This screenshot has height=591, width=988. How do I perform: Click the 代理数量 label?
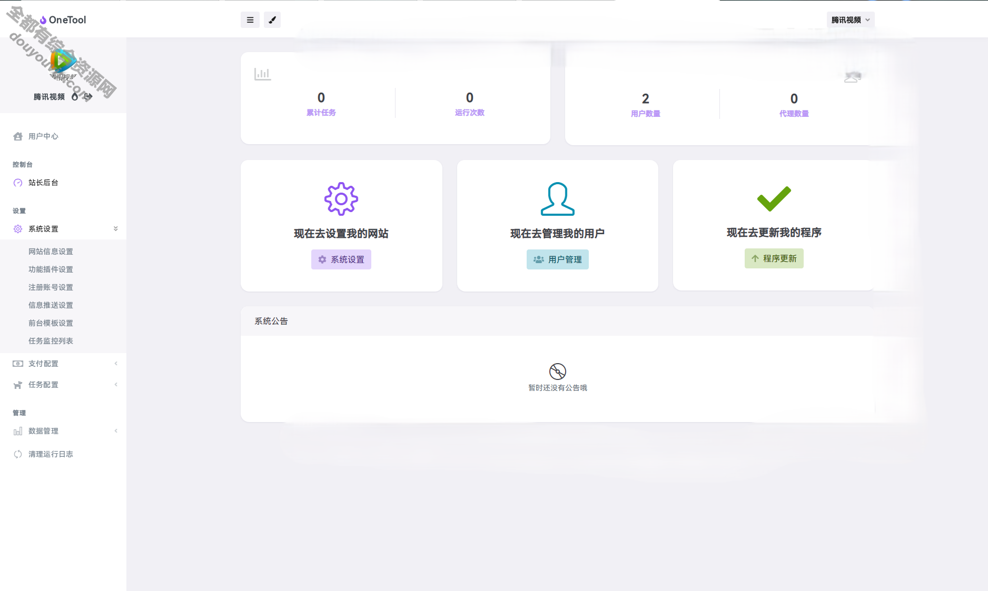tap(794, 114)
